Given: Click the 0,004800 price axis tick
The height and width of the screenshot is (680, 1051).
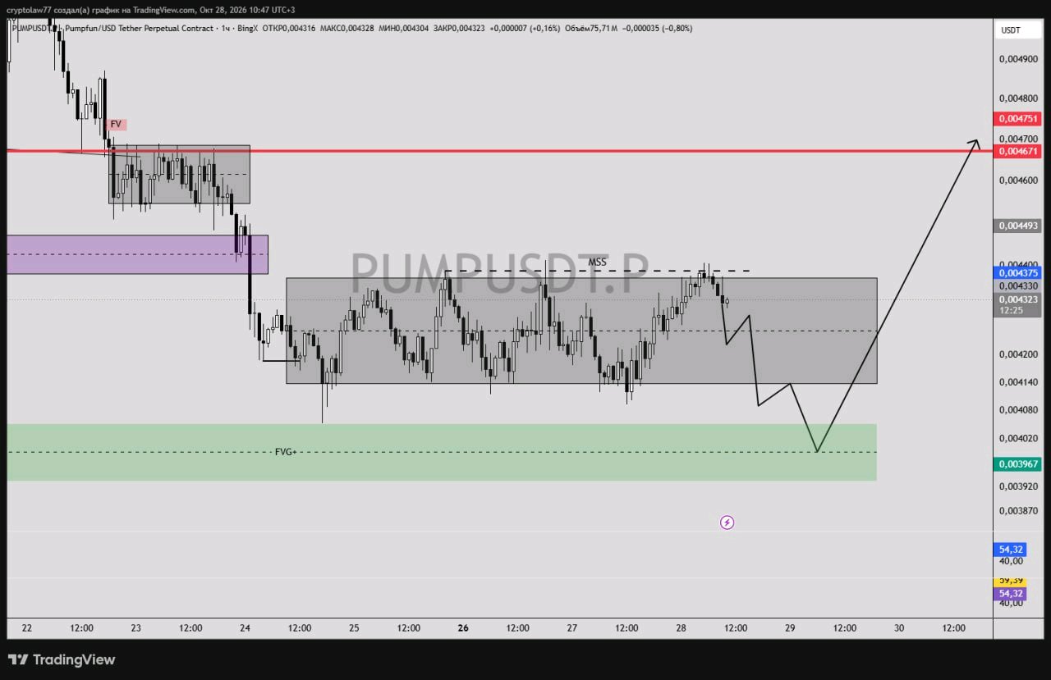Looking at the screenshot, I should click(1018, 98).
